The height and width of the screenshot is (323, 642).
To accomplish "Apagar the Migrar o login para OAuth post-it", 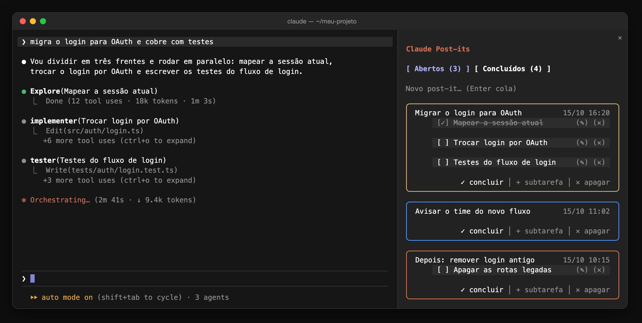I will coord(592,182).
